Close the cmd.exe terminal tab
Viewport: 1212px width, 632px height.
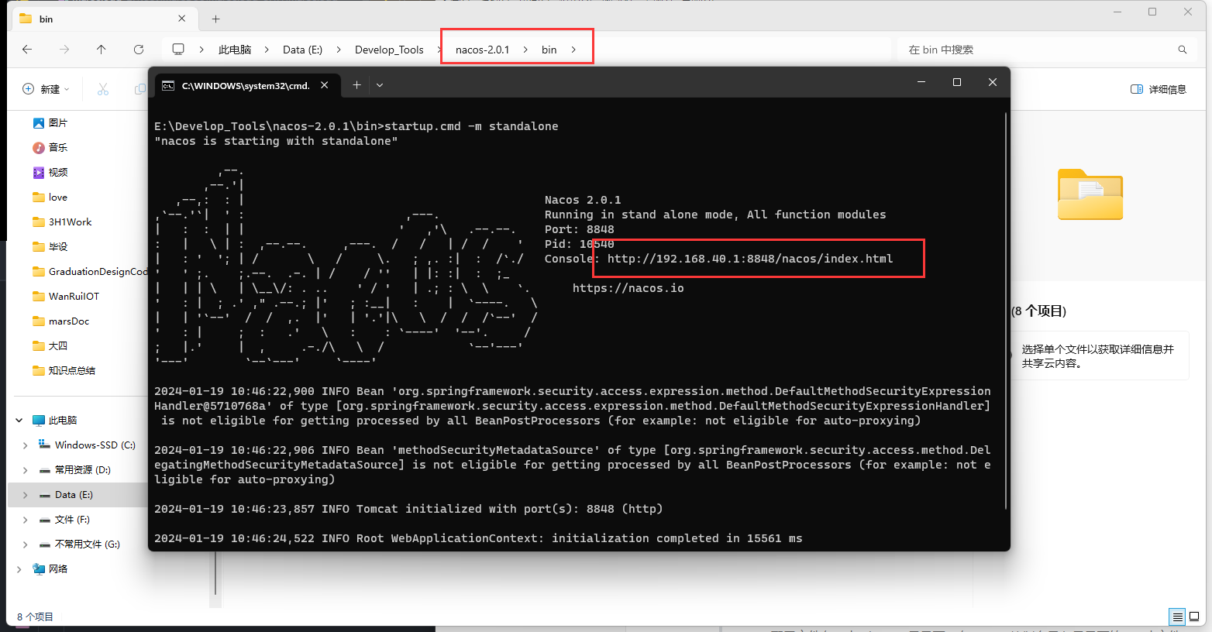click(325, 85)
